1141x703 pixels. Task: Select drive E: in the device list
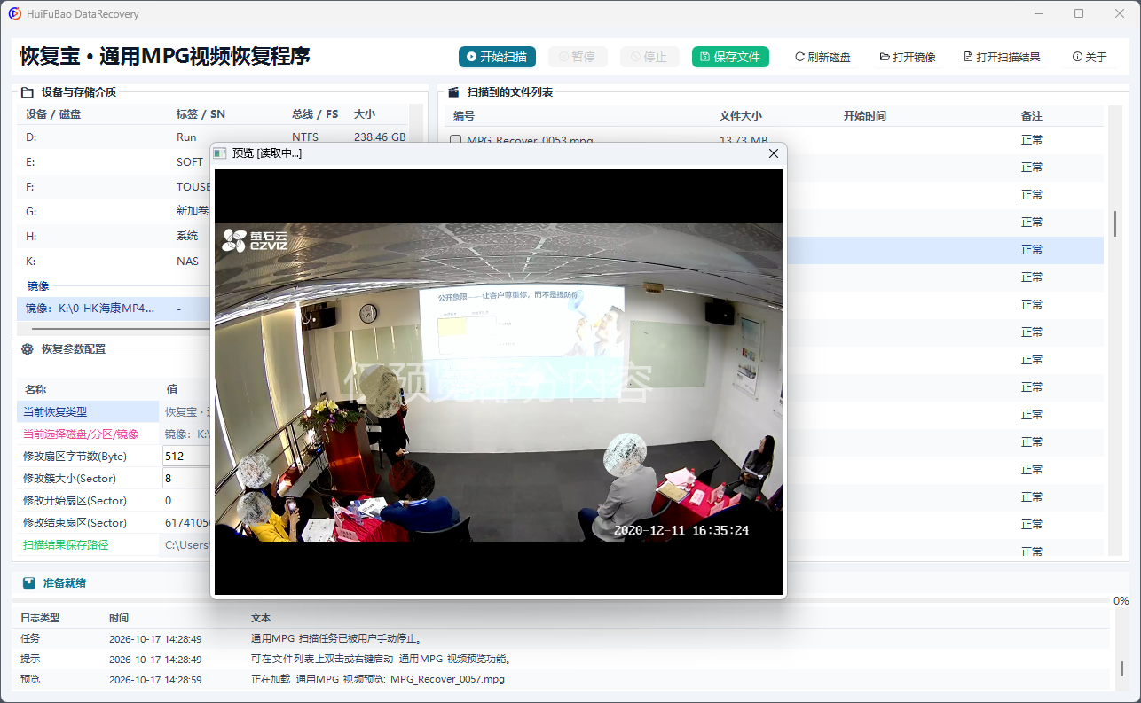click(114, 162)
